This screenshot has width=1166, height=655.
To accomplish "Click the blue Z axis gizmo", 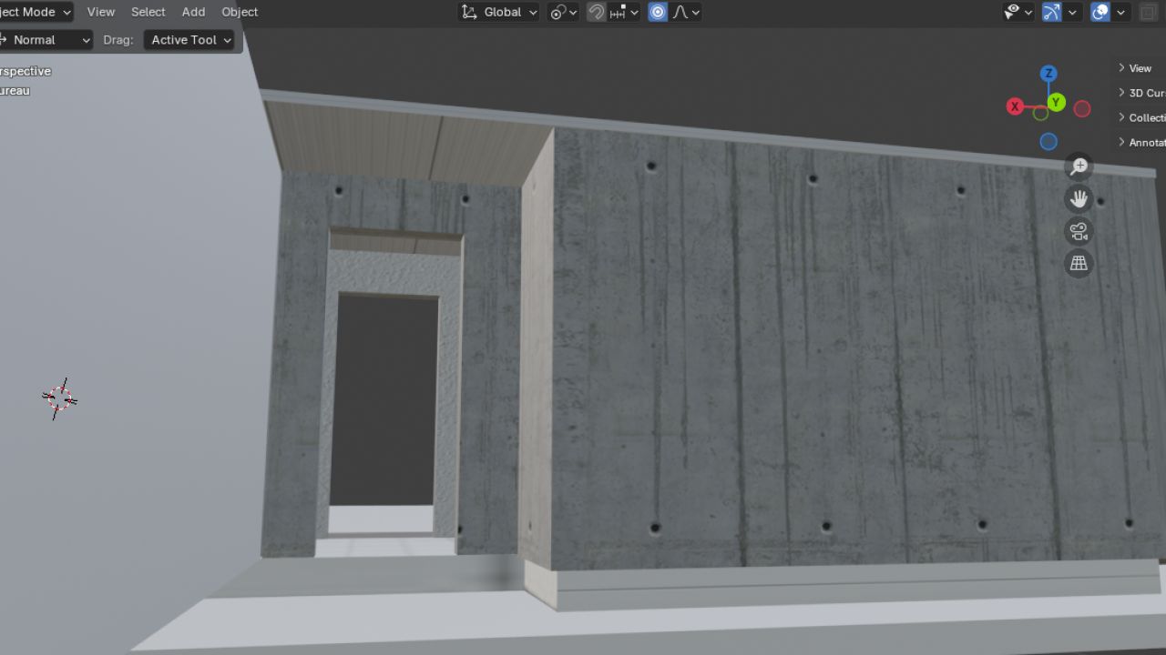I will [x=1048, y=73].
